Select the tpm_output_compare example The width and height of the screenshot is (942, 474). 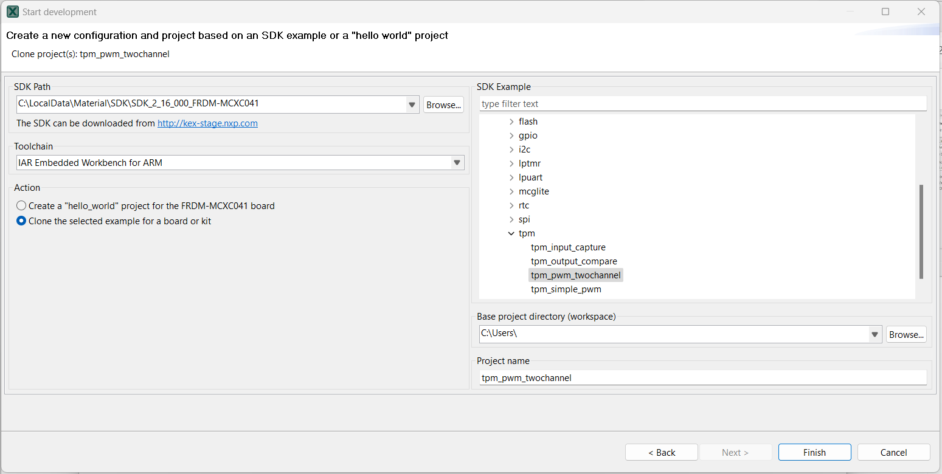pos(573,261)
